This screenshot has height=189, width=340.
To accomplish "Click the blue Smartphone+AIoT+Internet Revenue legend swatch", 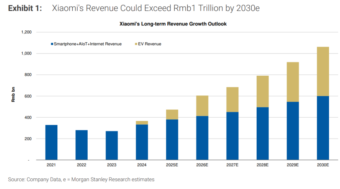I will [x=51, y=44].
